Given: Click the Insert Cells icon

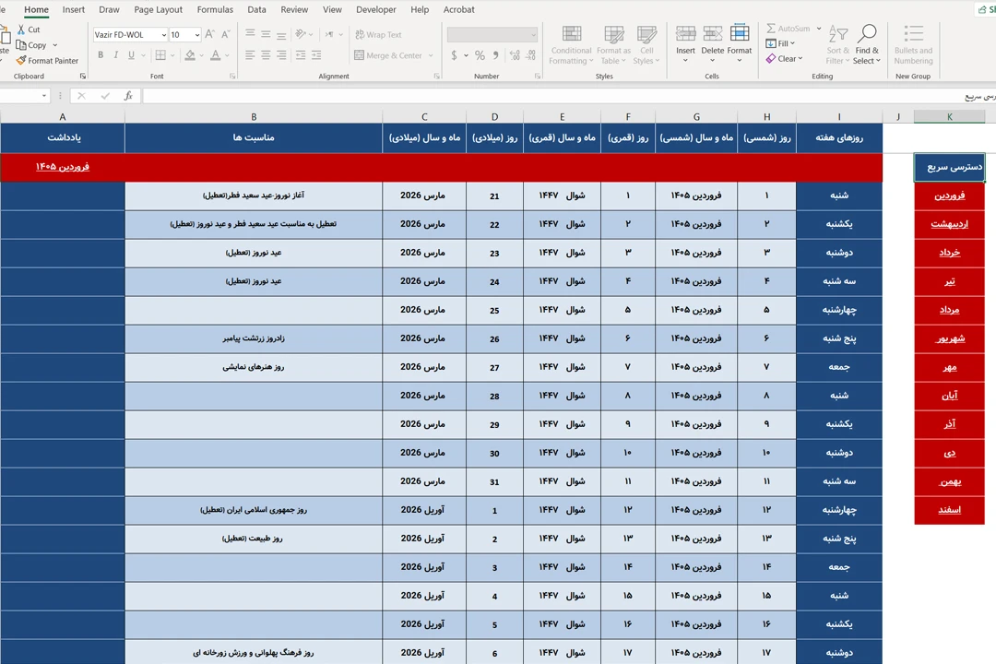Looking at the screenshot, I should pos(685,35).
